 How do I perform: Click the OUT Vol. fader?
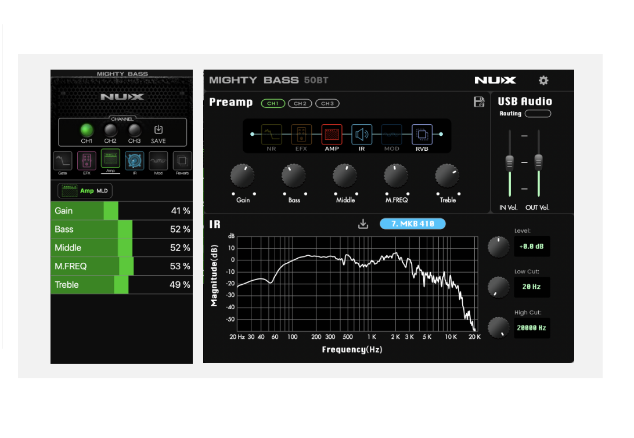[539, 162]
